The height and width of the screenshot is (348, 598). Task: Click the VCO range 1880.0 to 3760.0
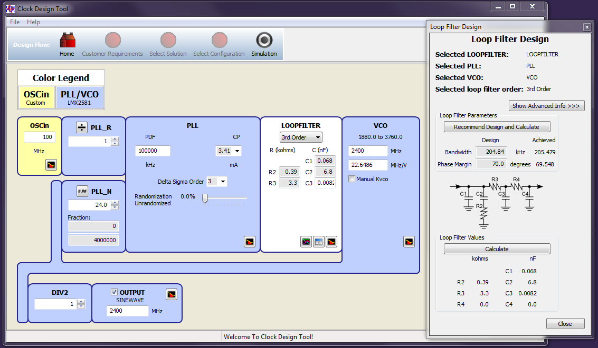coord(380,137)
